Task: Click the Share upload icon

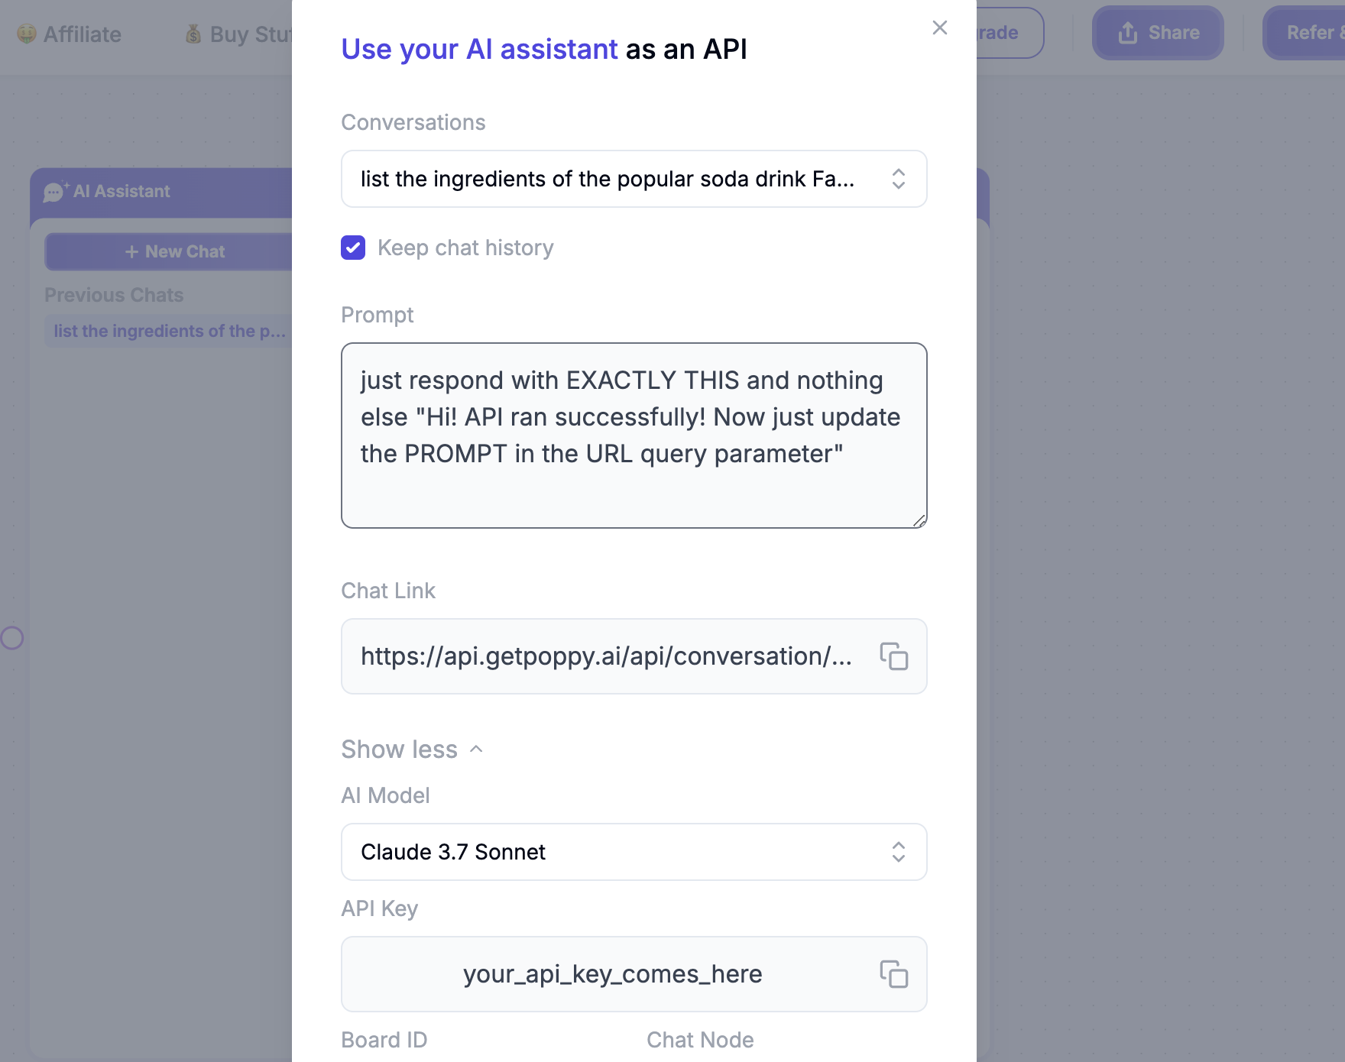Action: pos(1126,32)
